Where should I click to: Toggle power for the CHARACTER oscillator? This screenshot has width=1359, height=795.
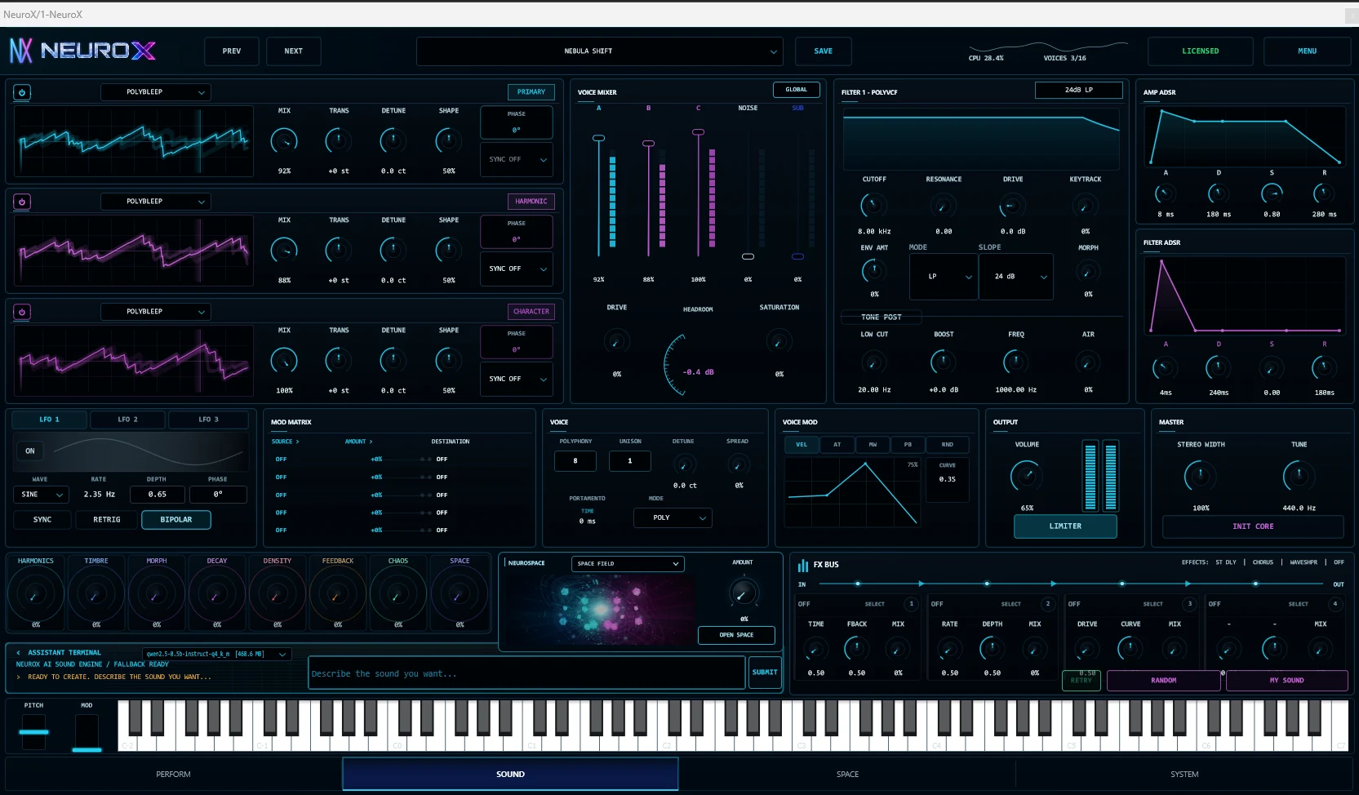click(x=22, y=312)
